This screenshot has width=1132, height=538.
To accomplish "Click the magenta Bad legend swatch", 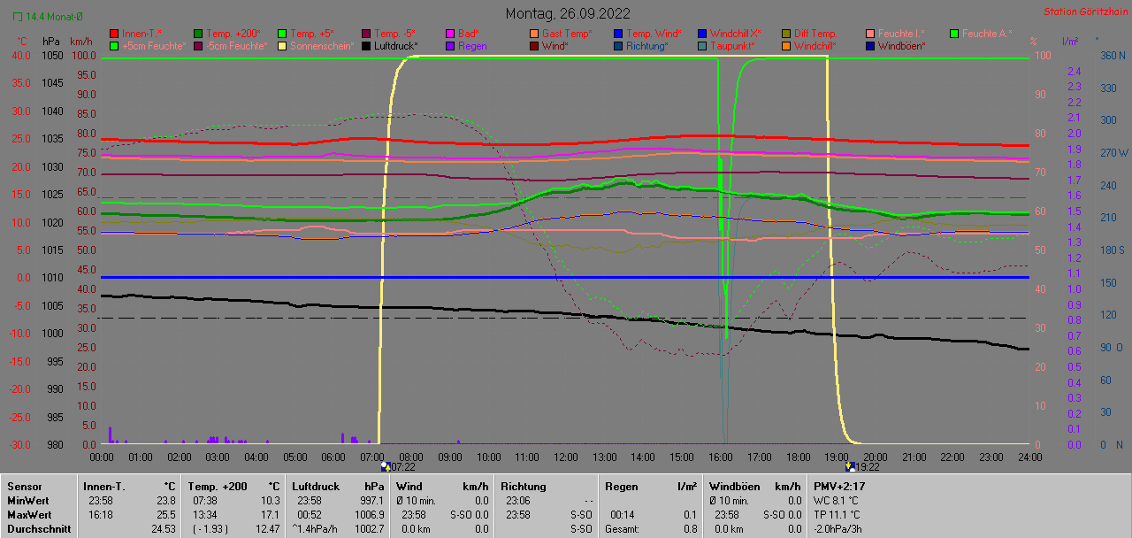I will tap(450, 34).
